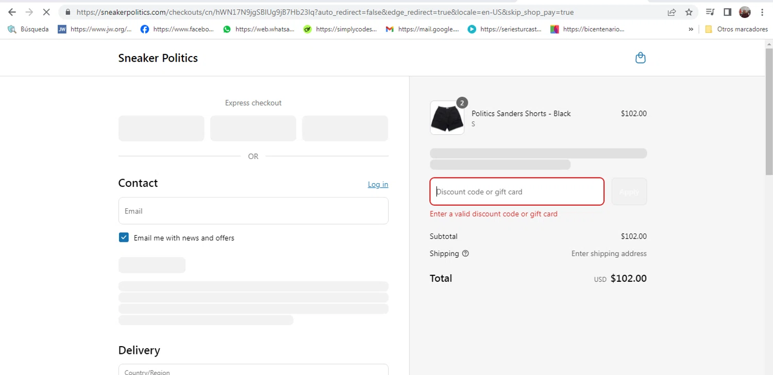Go forward with the browser forward arrow

click(29, 12)
